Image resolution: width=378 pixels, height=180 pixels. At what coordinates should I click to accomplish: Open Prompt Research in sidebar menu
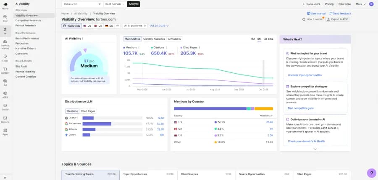26,26
